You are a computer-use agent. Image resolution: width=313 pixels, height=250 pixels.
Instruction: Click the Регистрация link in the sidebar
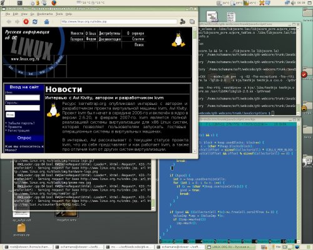(19, 131)
